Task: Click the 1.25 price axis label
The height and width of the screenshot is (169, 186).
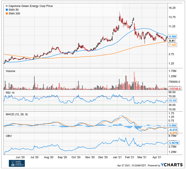Action: coord(171,63)
